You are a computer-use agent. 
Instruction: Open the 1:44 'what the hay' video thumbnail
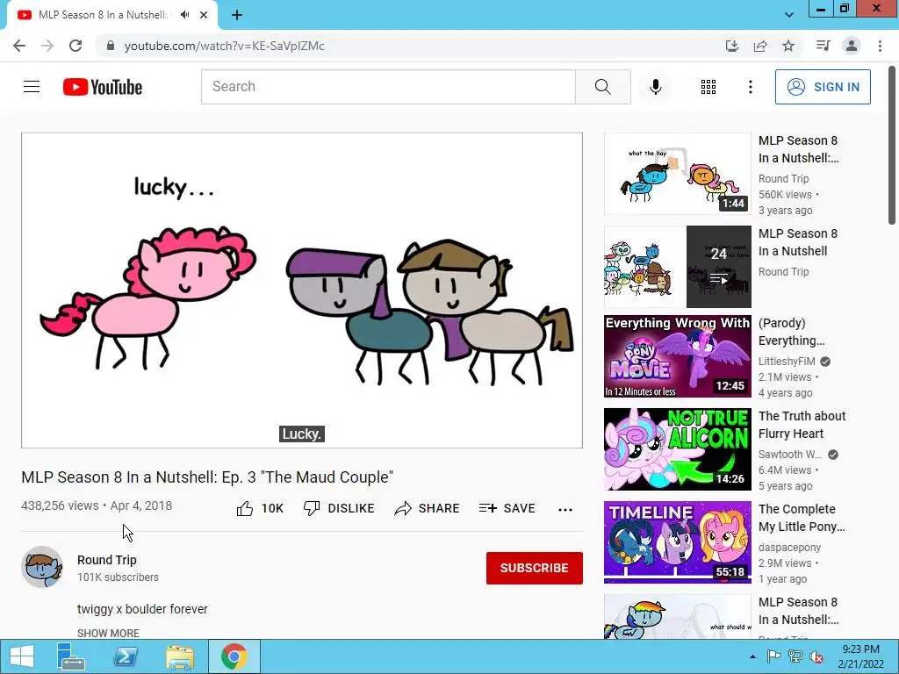[677, 174]
